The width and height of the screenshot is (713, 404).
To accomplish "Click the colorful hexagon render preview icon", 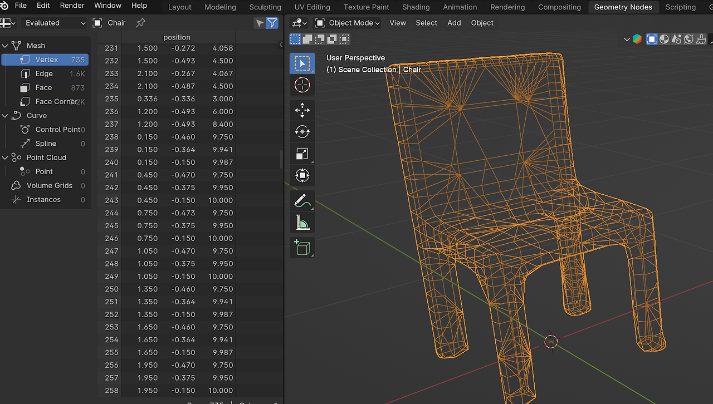I will tap(637, 39).
